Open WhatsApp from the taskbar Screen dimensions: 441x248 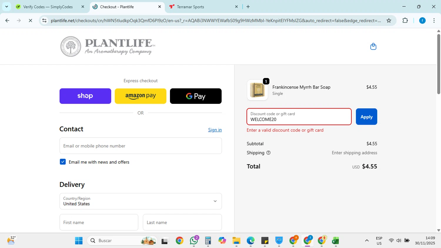tap(194, 240)
